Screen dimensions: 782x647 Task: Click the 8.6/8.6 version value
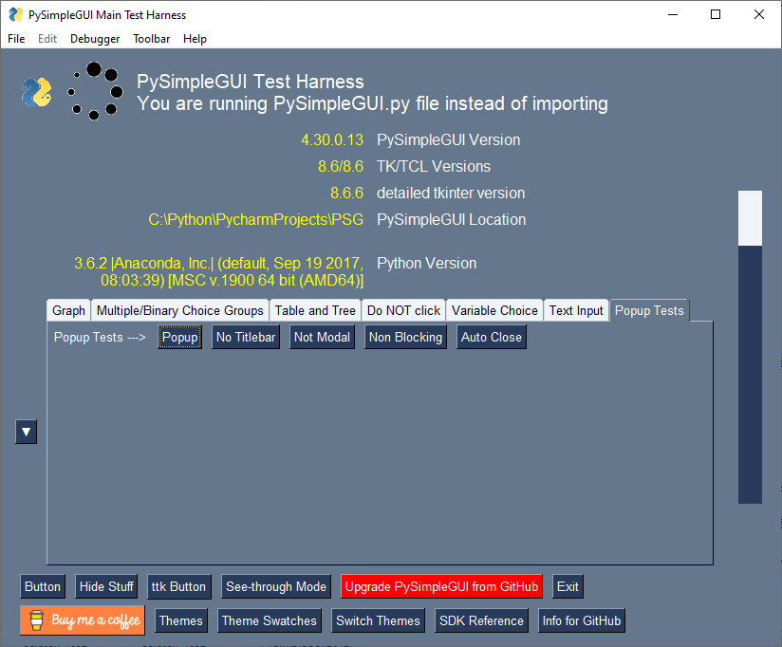coord(341,166)
